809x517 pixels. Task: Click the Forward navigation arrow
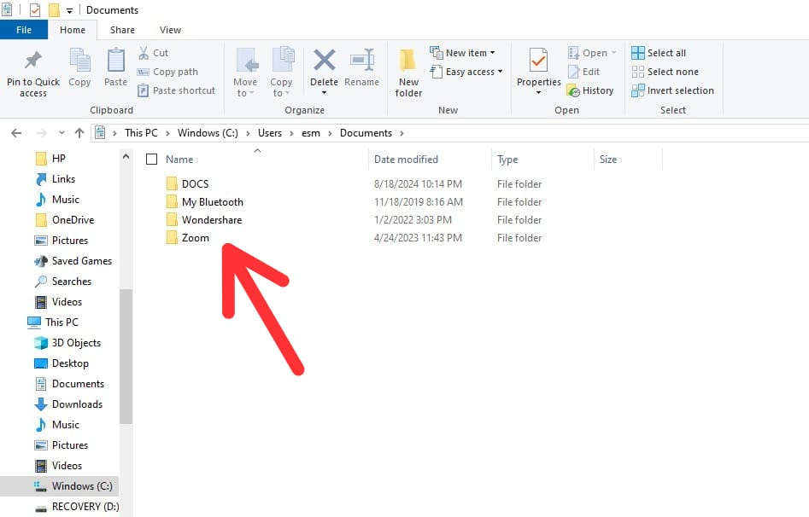pyautogui.click(x=41, y=133)
